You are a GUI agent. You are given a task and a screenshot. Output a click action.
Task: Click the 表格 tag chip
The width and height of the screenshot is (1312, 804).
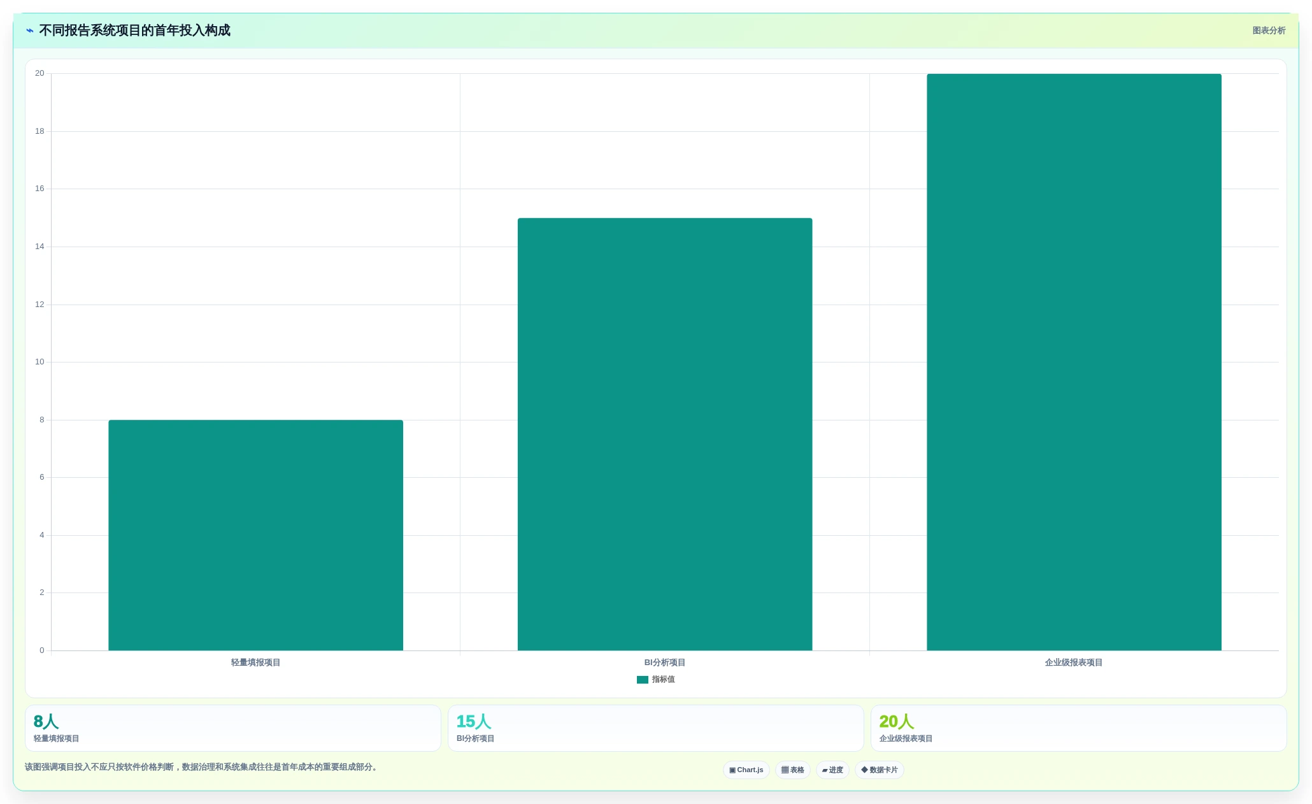click(793, 770)
